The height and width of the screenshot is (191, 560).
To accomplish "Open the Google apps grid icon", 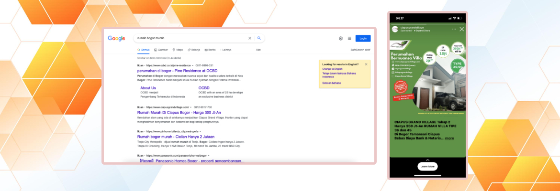I will (x=349, y=39).
